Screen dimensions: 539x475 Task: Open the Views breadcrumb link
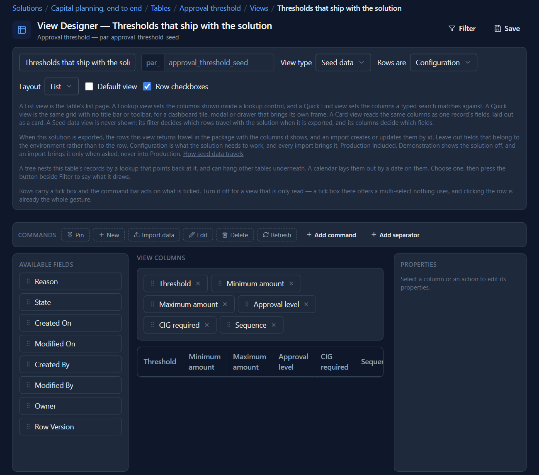click(259, 8)
